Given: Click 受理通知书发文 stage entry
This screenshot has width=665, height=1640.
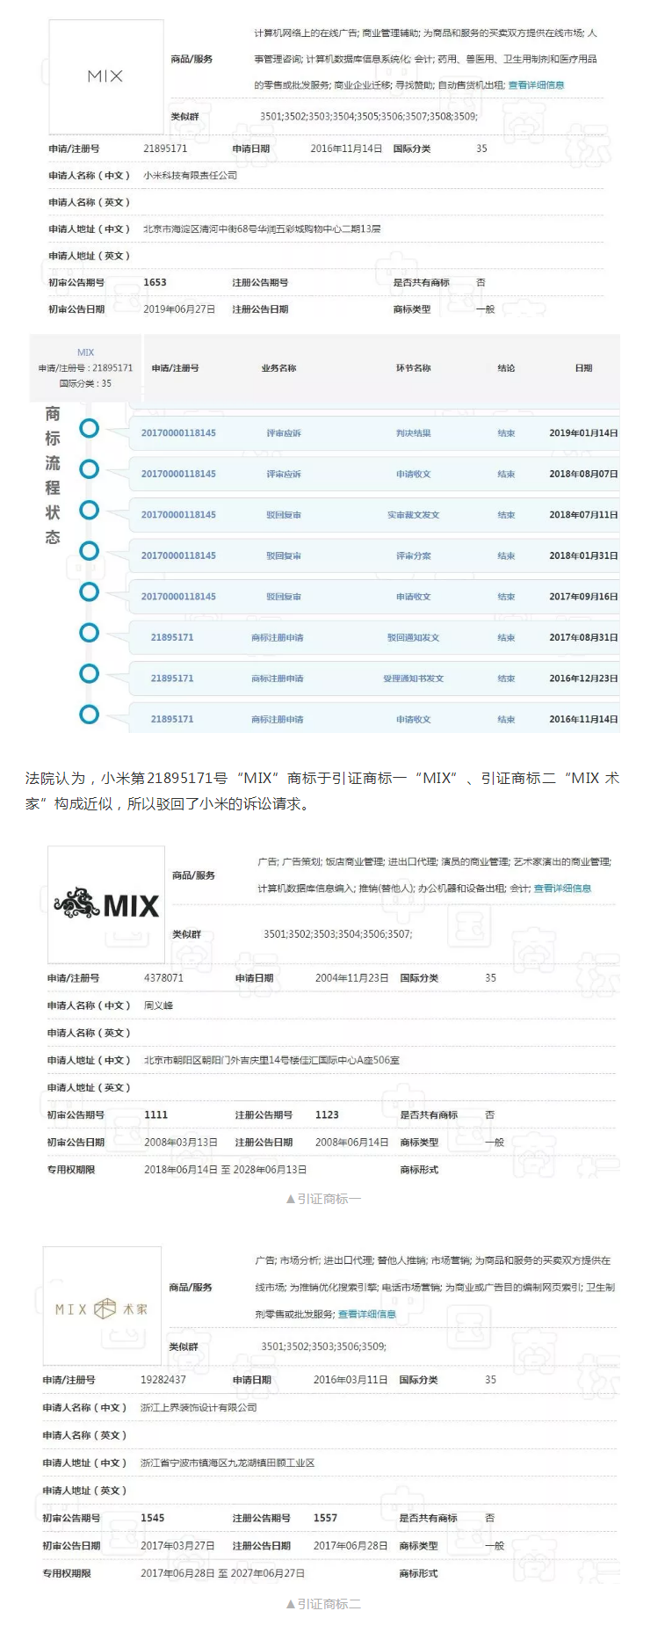Looking at the screenshot, I should [x=413, y=678].
